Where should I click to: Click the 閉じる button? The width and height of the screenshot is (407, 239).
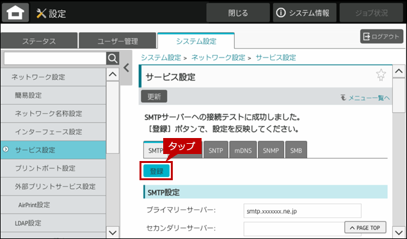[x=238, y=13]
